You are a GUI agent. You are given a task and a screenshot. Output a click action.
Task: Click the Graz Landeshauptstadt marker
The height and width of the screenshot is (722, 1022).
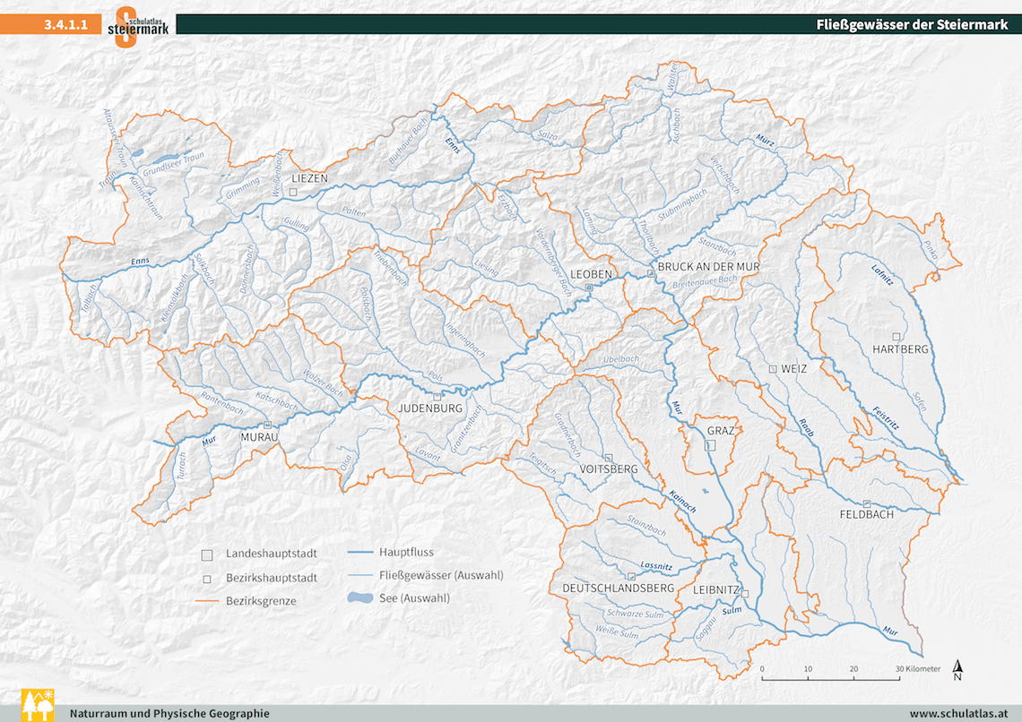[709, 445]
